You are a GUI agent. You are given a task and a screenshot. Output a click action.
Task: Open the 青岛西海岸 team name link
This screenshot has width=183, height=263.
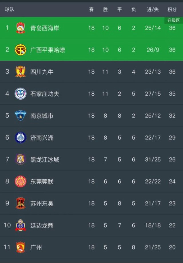pos(45,28)
